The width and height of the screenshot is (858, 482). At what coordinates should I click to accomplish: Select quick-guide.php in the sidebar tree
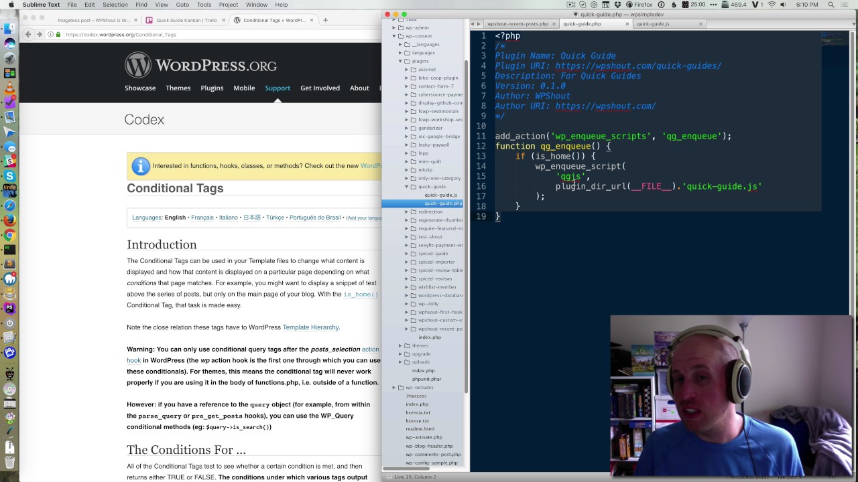coord(442,204)
